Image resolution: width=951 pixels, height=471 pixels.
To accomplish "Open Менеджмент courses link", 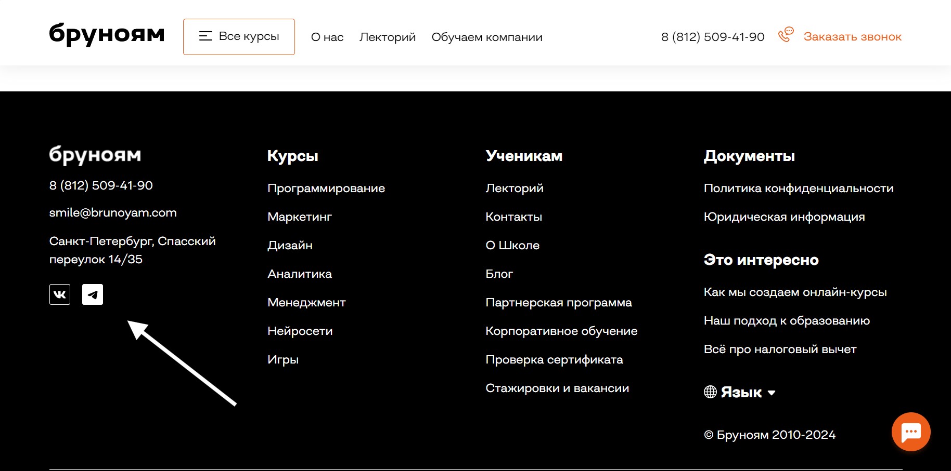I will (306, 302).
